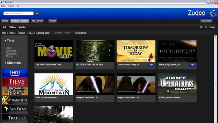The width and height of the screenshot is (218, 123).
Task: Open the Tony Hawk Boom Boom channel
Action: coord(15,91)
